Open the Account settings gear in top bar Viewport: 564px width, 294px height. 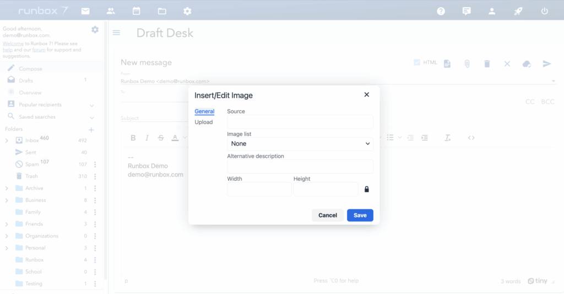click(x=187, y=11)
